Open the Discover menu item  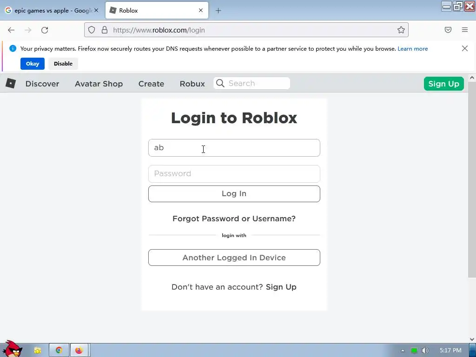[x=42, y=84]
